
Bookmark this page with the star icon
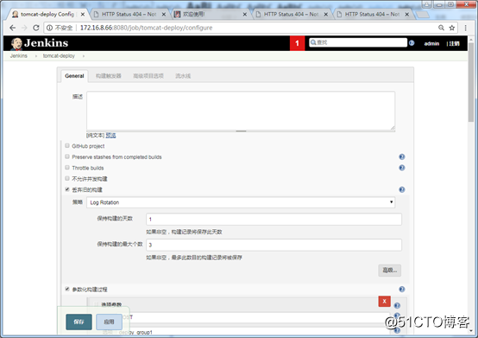pyautogui.click(x=452, y=28)
